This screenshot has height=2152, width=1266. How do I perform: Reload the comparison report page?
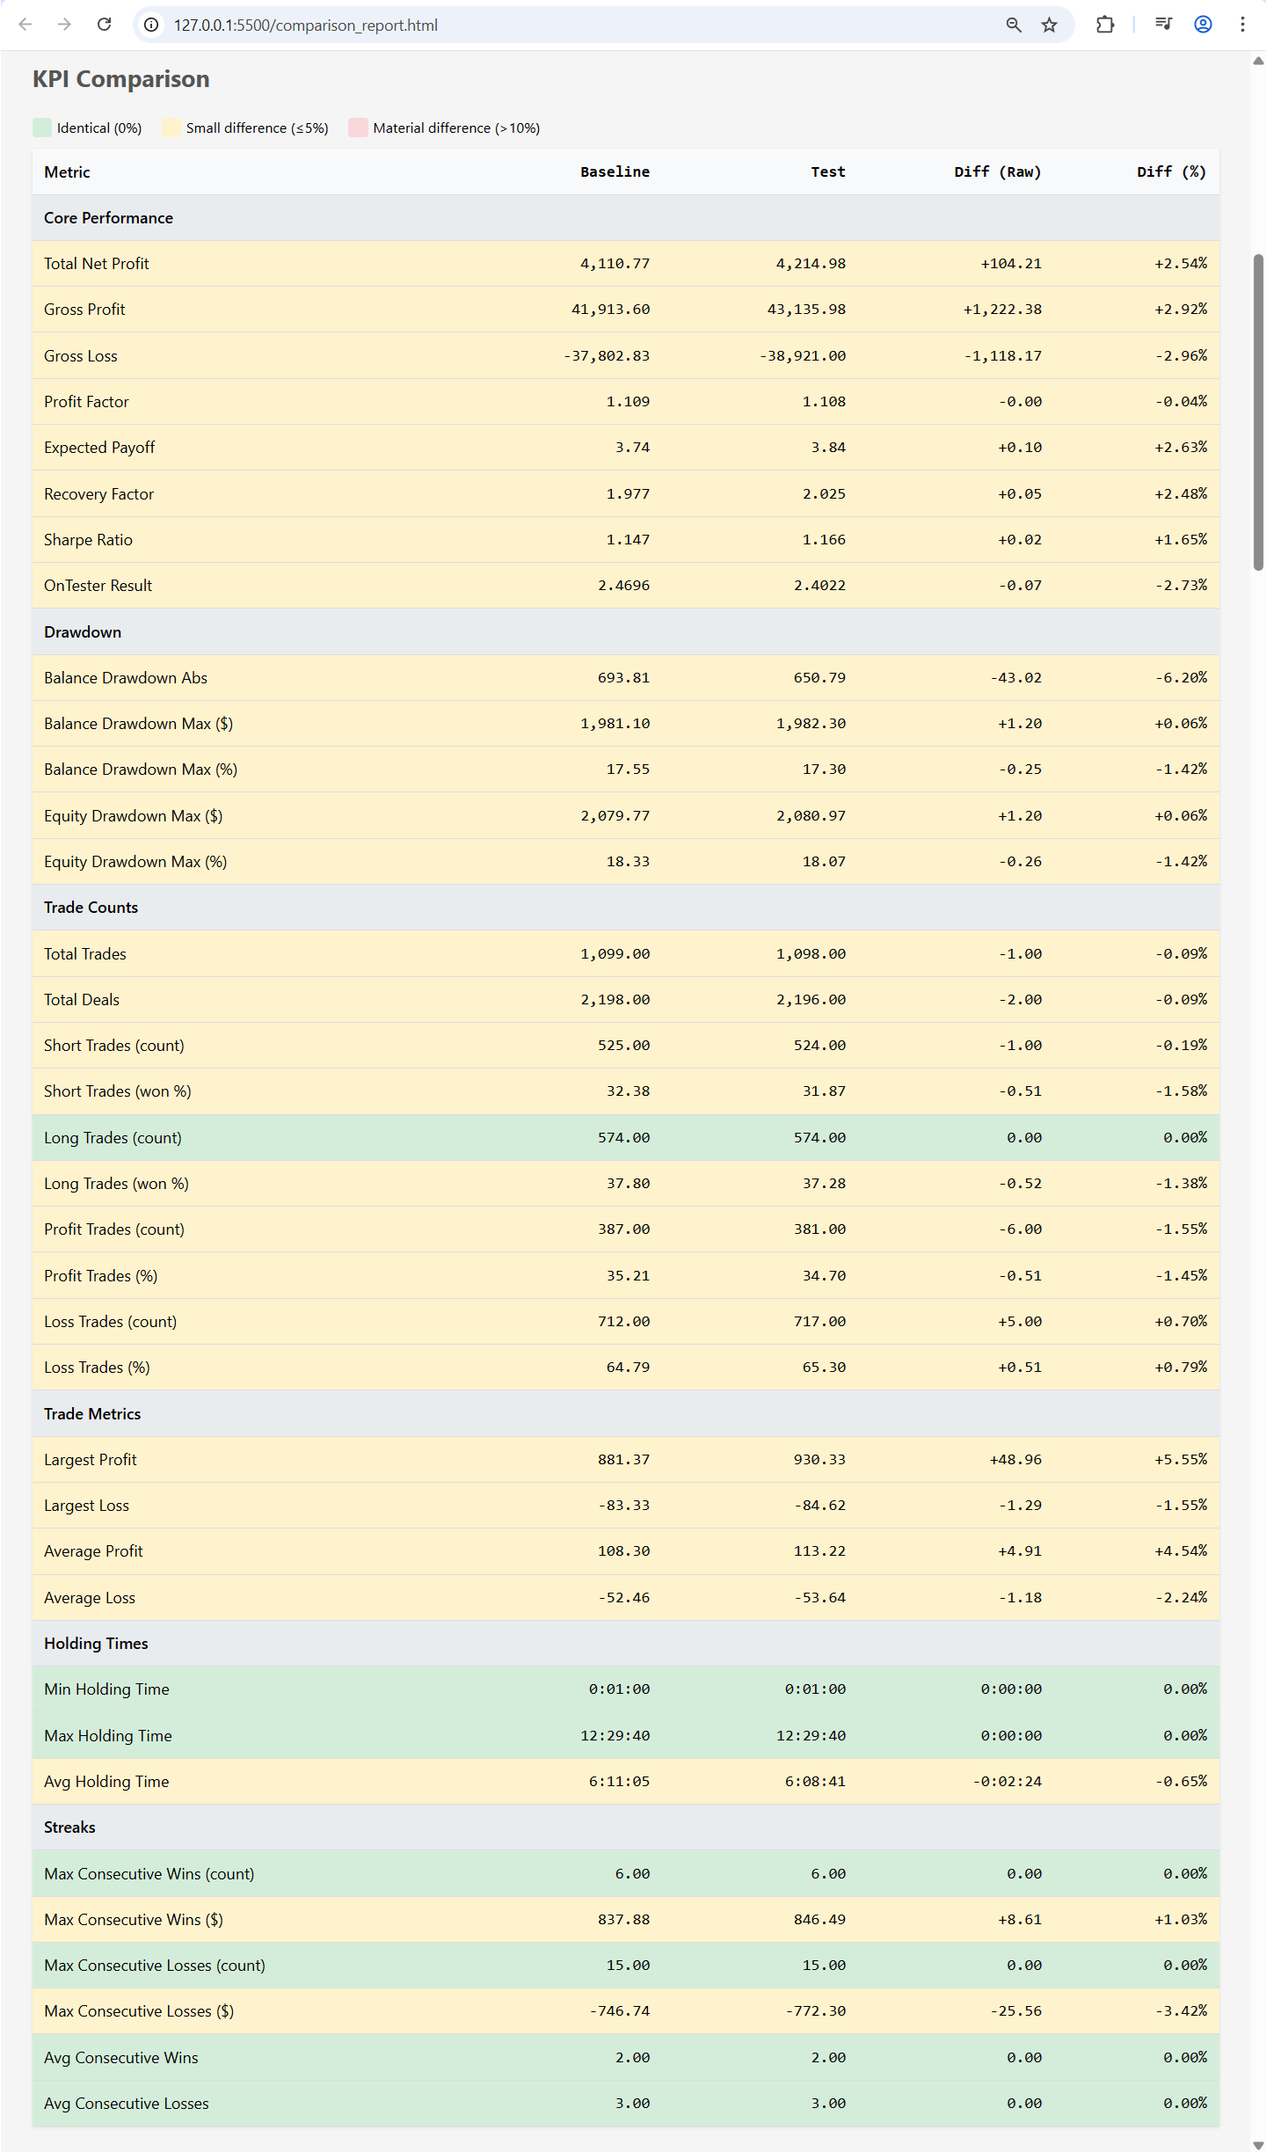(x=104, y=25)
